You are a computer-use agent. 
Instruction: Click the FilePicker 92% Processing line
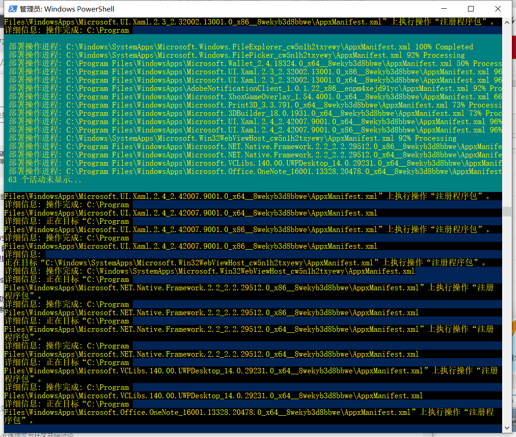pyautogui.click(x=237, y=55)
